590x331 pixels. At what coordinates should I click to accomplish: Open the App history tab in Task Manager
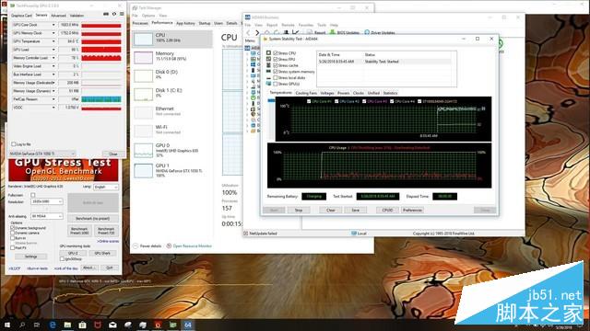click(x=185, y=23)
